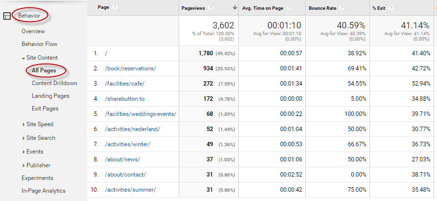437x201 pixels.
Task: Open the /book/reservations/ page link
Action: point(130,68)
